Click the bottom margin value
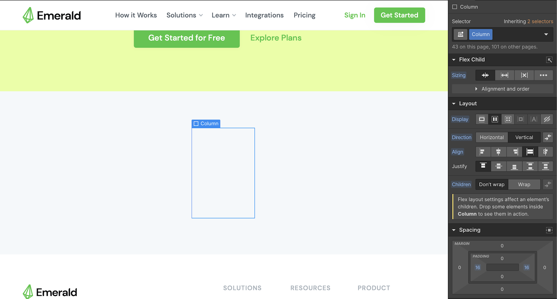The height and width of the screenshot is (299, 557). pyautogui.click(x=502, y=289)
